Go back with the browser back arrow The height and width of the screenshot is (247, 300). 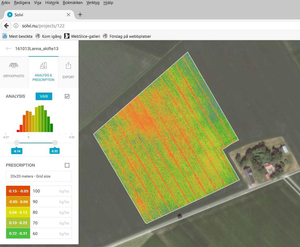6,25
